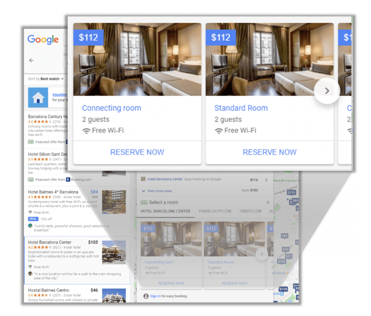This screenshot has height=316, width=371.
Task: Show next room cards with the enlarged right chevron
Action: pos(327,91)
